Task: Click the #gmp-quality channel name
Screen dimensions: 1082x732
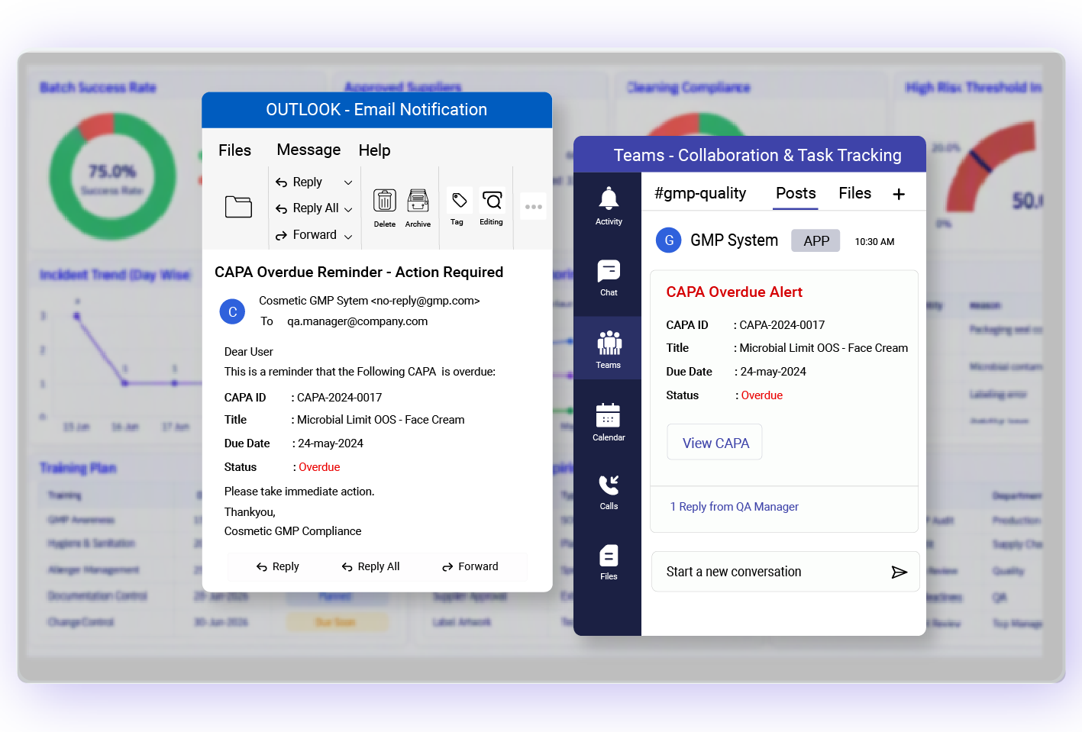Action: coord(700,193)
